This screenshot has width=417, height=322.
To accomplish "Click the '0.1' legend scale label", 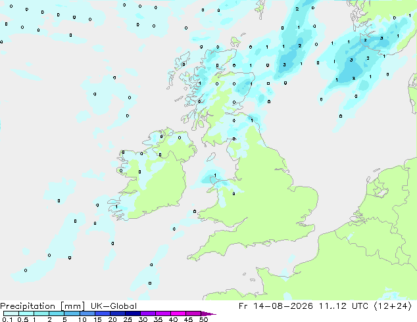I will pos(7,319).
